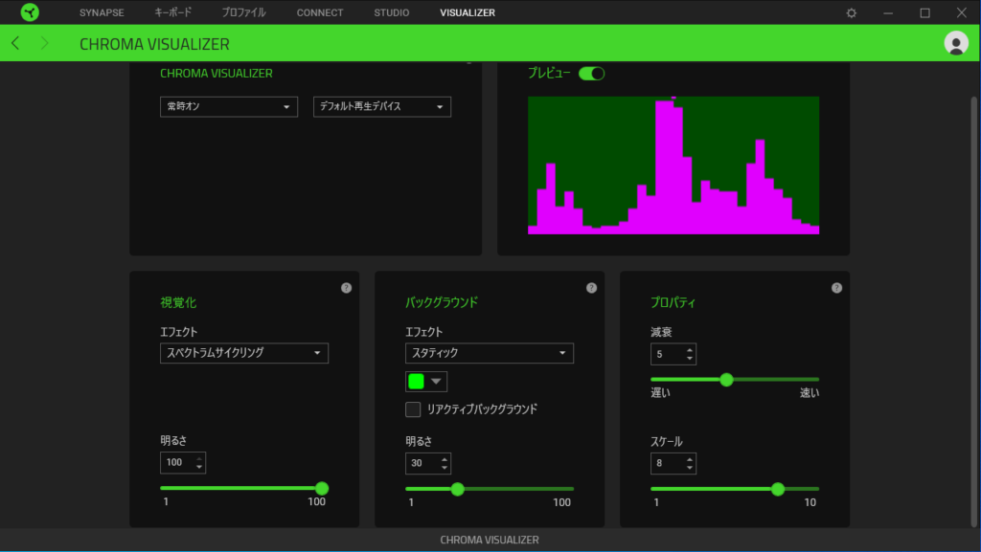
Task: Switch to STUDIO tab
Action: pos(392,12)
